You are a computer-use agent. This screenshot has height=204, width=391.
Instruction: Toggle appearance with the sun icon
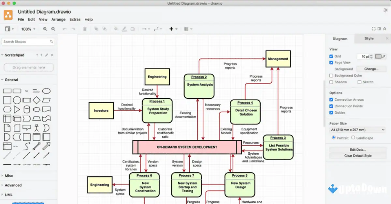coord(386,10)
